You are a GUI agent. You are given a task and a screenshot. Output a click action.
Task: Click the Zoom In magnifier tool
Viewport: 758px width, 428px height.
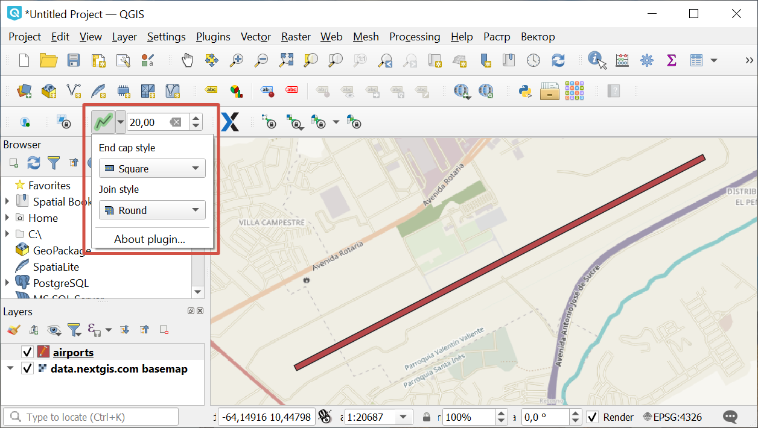click(x=237, y=60)
